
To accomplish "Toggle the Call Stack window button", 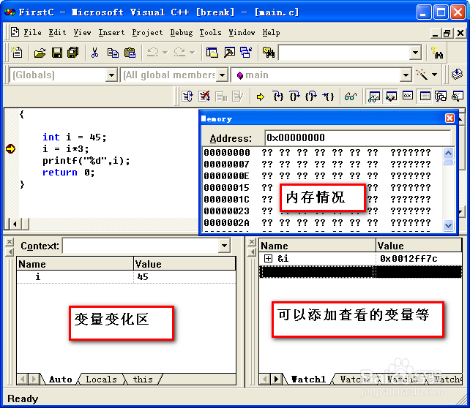I will click(441, 97).
